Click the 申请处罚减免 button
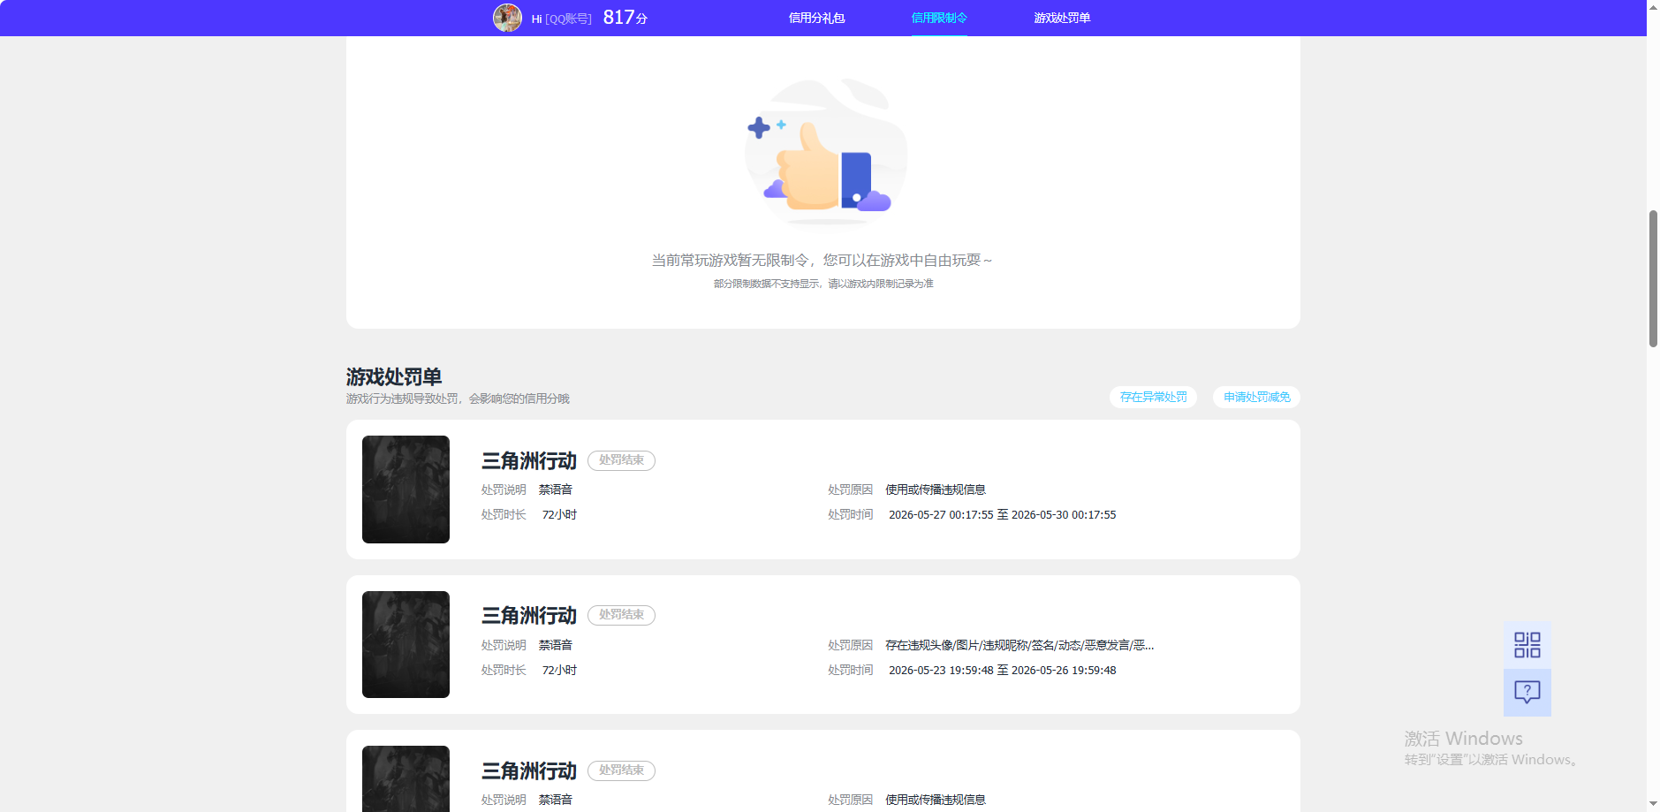Viewport: 1660px width, 812px height. (x=1256, y=398)
